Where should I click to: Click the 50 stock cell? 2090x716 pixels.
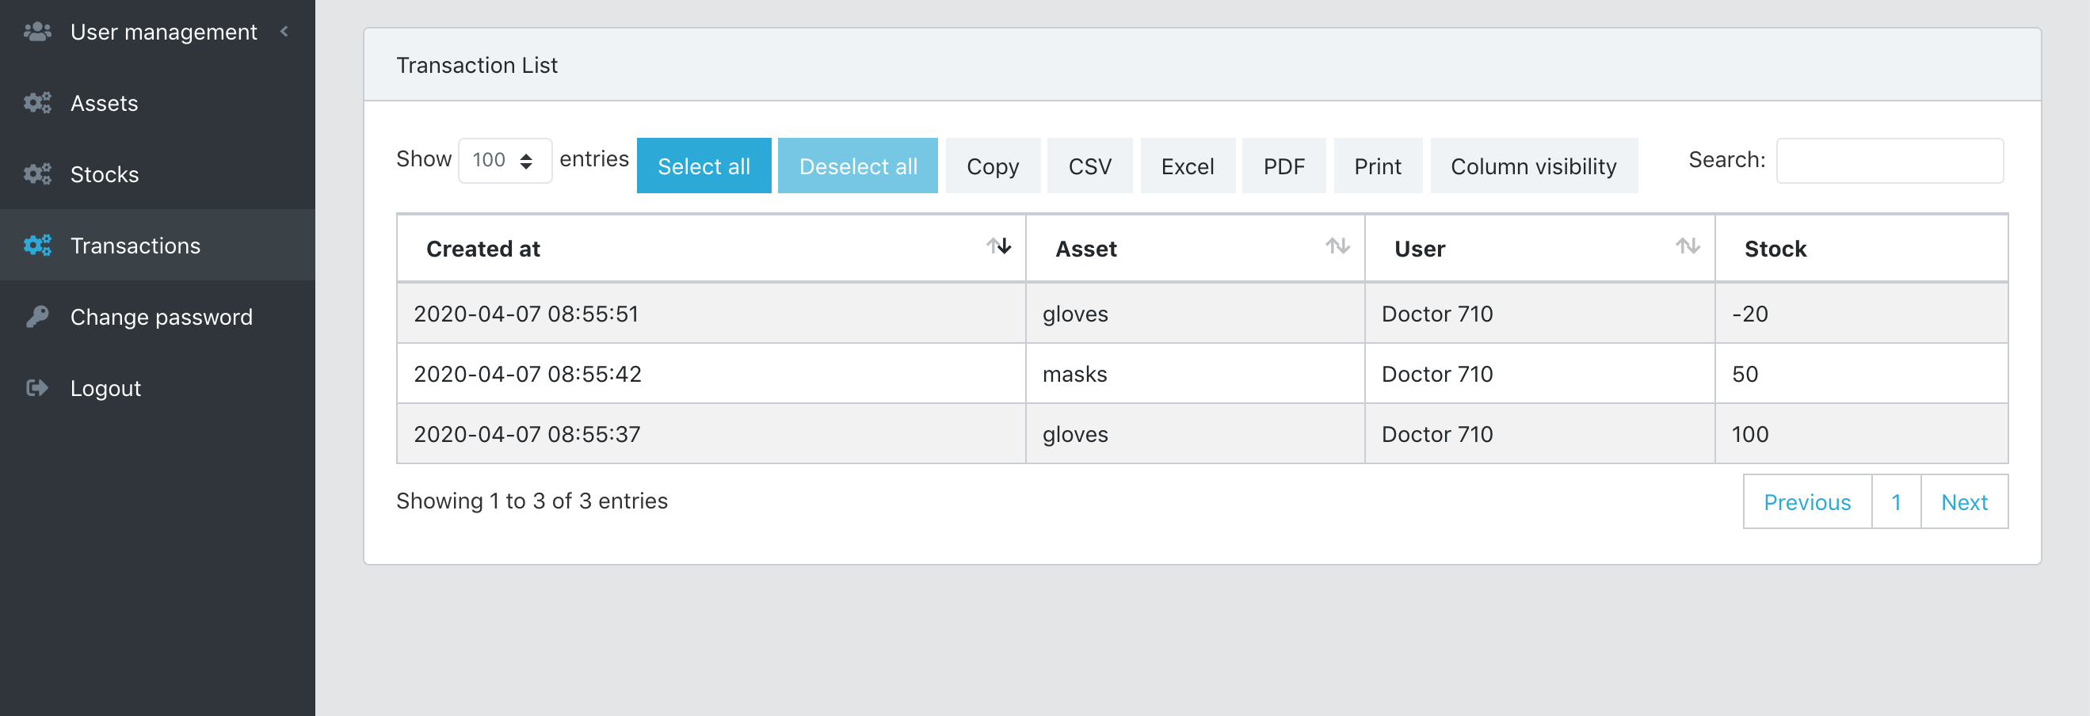[x=1861, y=373]
